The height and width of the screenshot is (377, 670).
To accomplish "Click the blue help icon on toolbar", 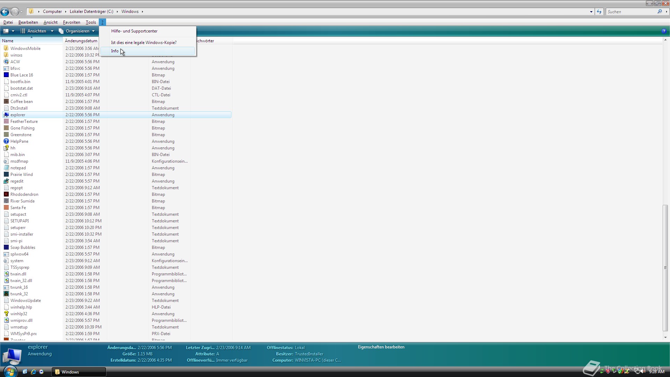I will 664,31.
